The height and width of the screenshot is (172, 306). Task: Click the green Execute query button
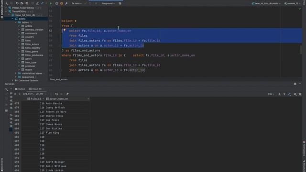(51, 3)
